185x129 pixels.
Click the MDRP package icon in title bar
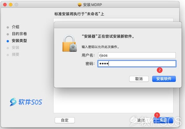coord(80,5)
